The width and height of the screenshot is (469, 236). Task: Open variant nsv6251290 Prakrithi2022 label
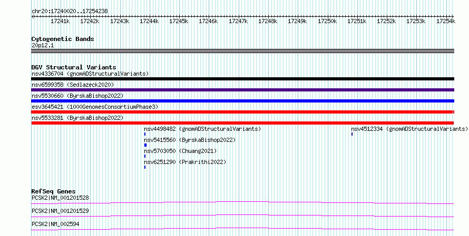pos(185,162)
